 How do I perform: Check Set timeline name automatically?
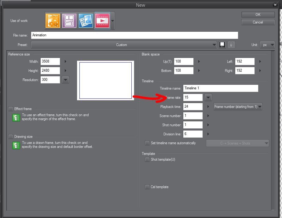tap(147, 143)
